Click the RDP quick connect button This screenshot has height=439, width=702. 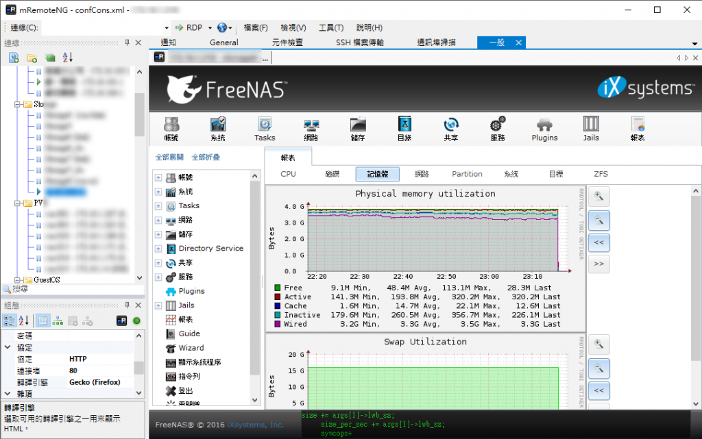pos(189,27)
